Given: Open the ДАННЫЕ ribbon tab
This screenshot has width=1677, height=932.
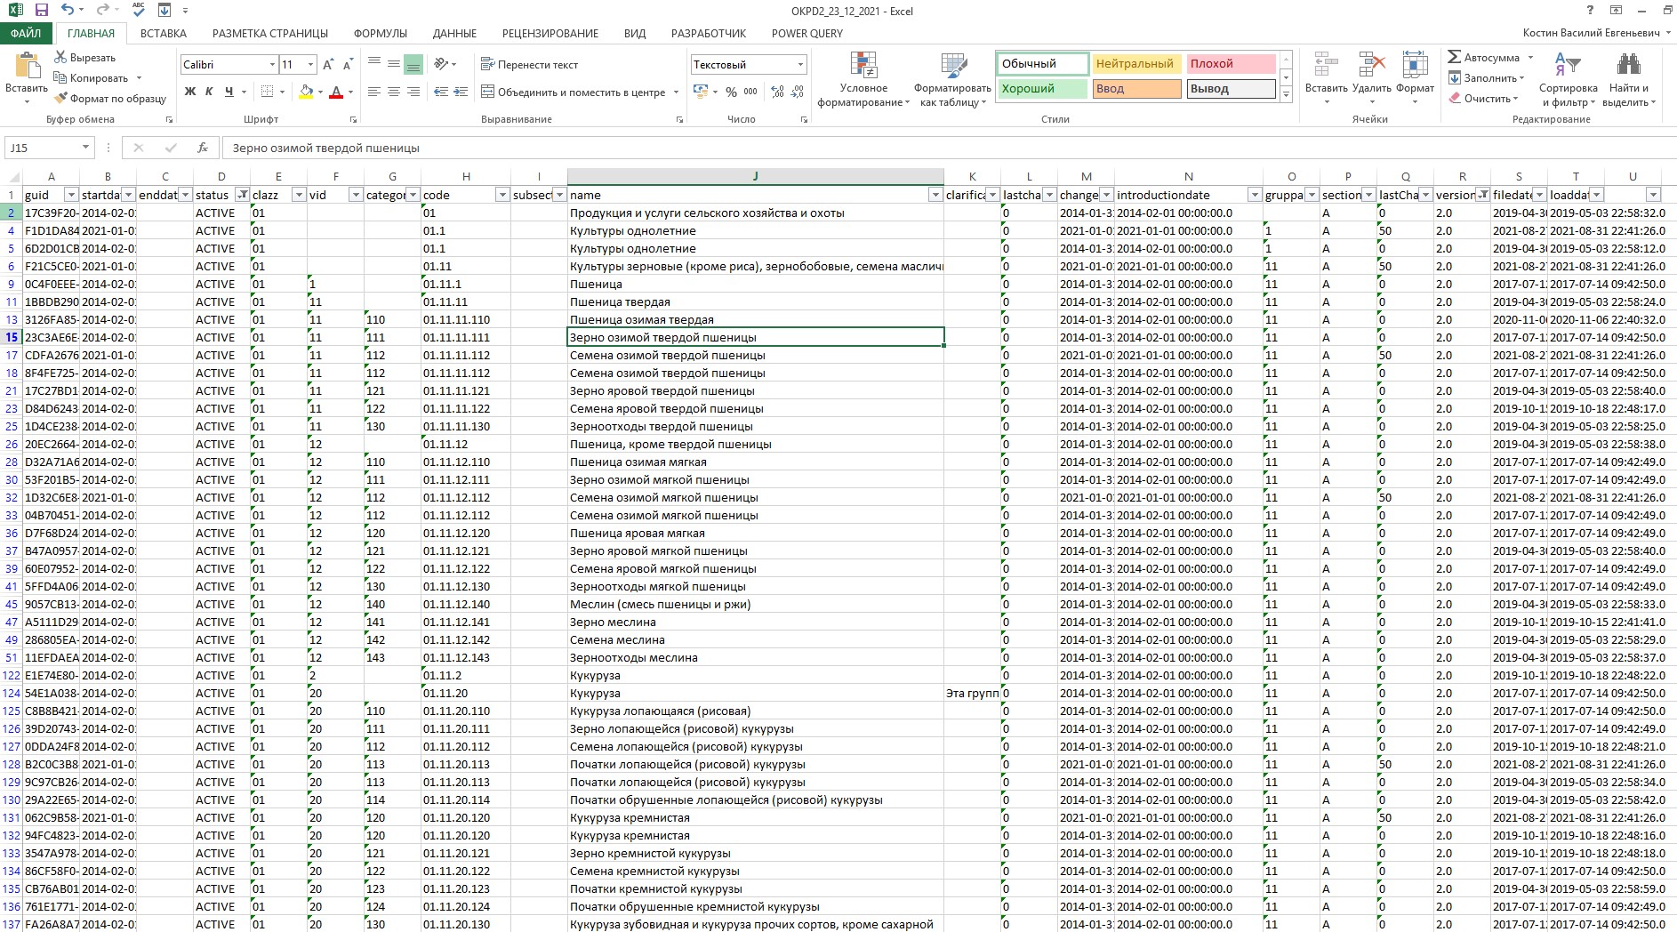Looking at the screenshot, I should (454, 34).
